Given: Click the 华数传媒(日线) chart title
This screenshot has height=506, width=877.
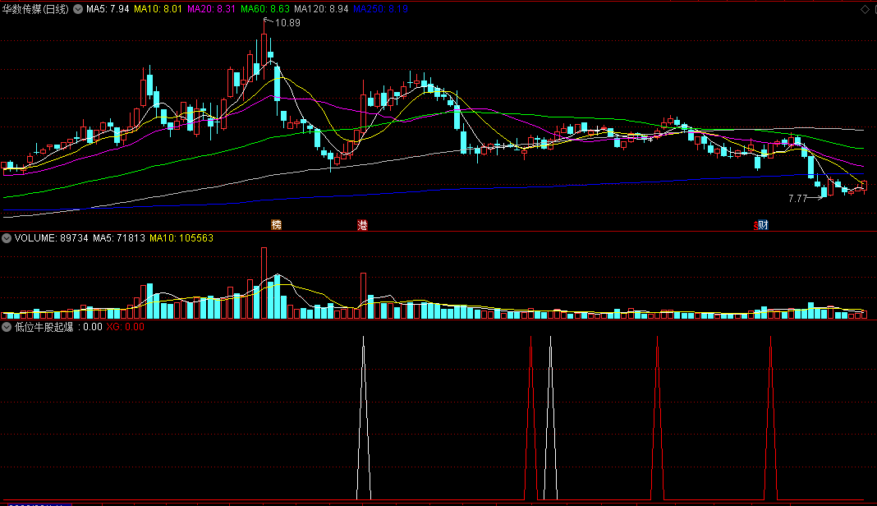Looking at the screenshot, I should 35,9.
